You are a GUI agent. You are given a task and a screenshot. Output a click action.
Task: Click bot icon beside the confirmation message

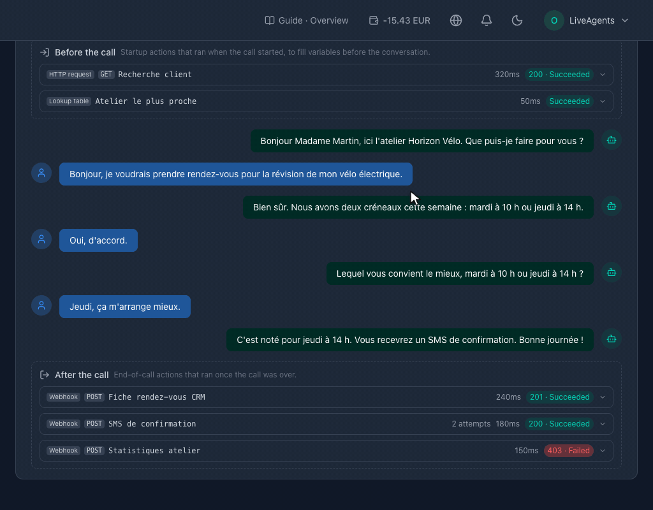tap(612, 339)
